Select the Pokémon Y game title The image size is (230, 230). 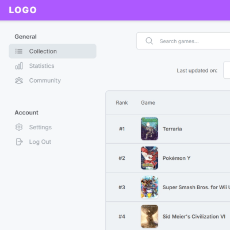tap(177, 158)
